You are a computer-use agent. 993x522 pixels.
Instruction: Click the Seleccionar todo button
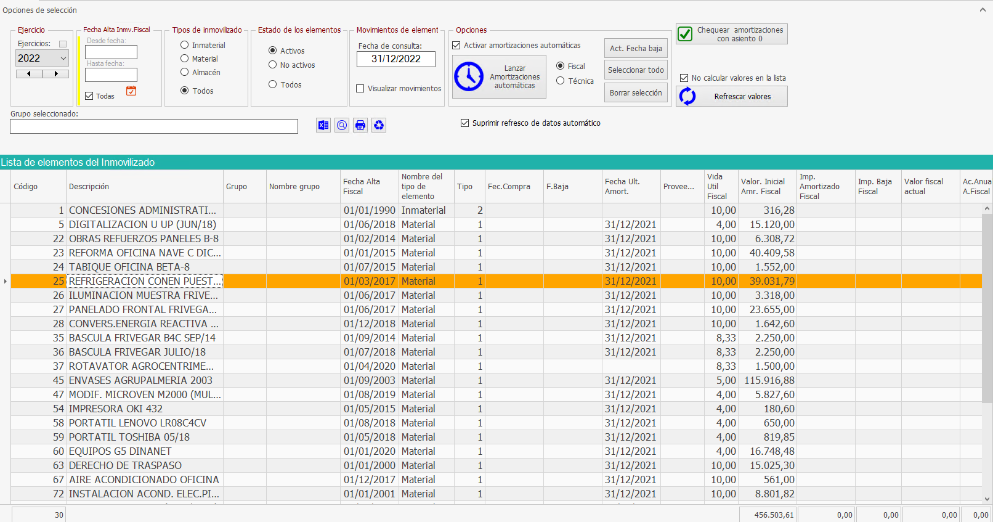pyautogui.click(x=636, y=70)
